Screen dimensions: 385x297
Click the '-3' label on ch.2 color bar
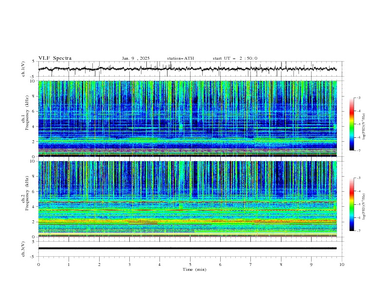tap(359, 178)
